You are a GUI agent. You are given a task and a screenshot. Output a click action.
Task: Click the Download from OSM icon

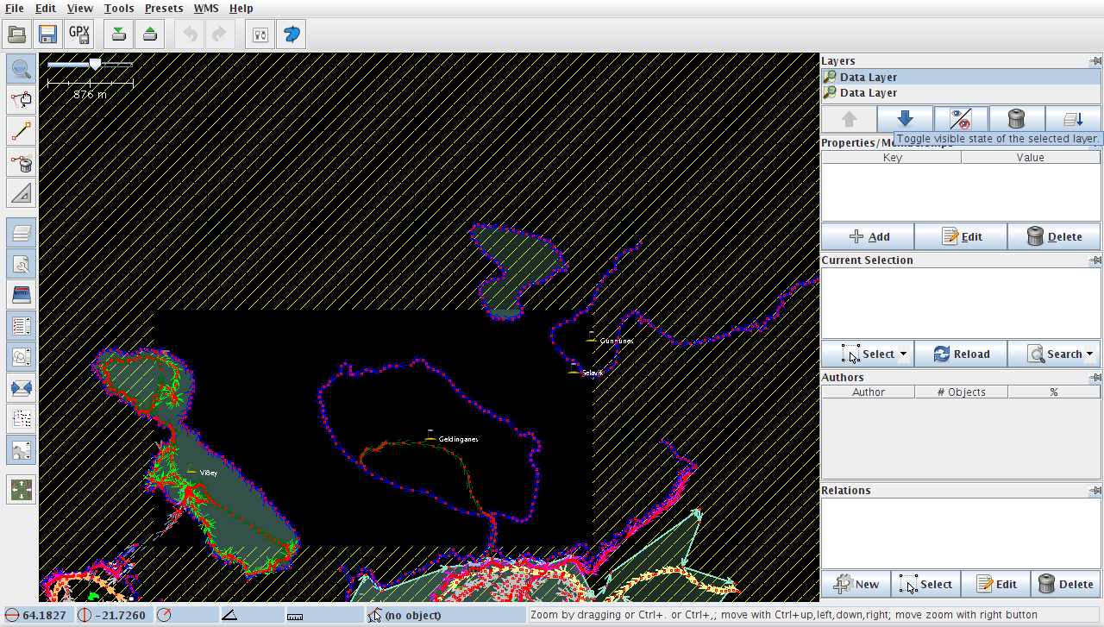[119, 34]
